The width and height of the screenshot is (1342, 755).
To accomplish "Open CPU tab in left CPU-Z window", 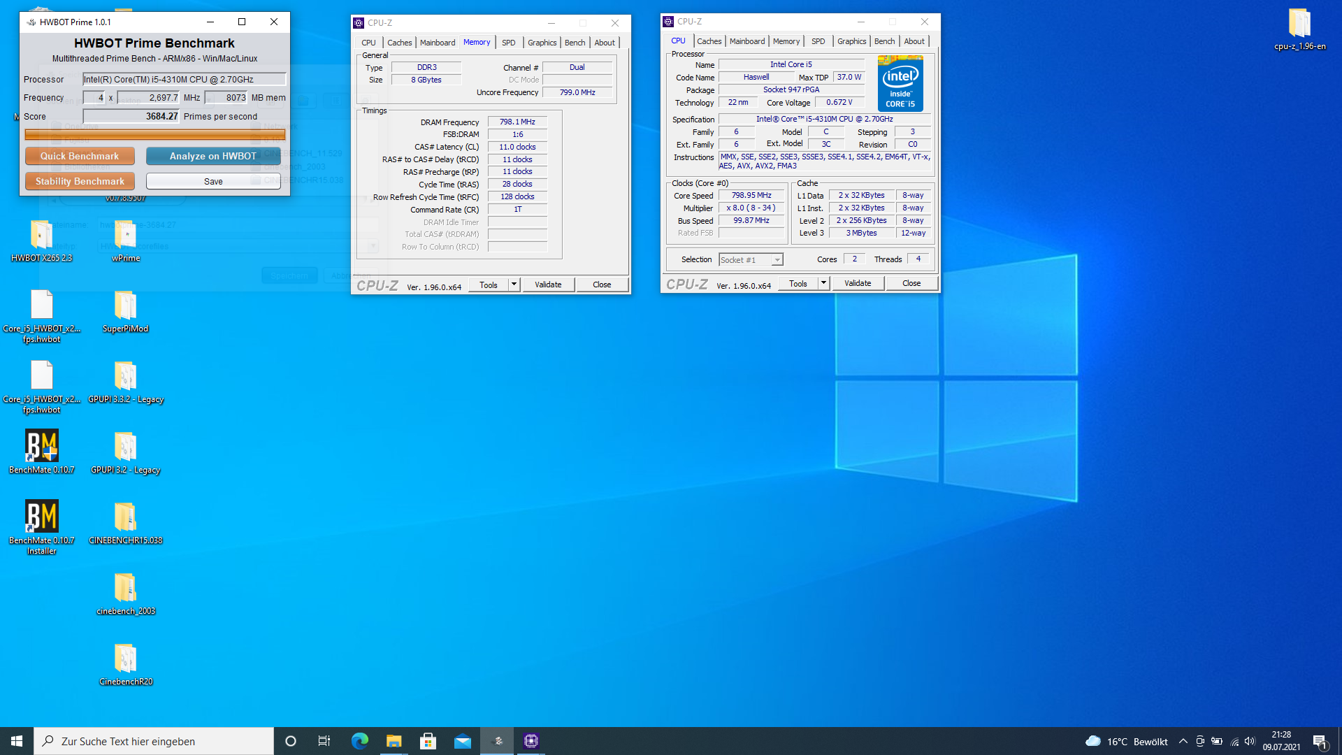I will 368,43.
